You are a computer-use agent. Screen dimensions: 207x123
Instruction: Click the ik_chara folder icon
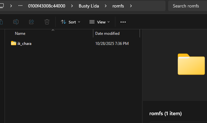[x=14, y=43]
